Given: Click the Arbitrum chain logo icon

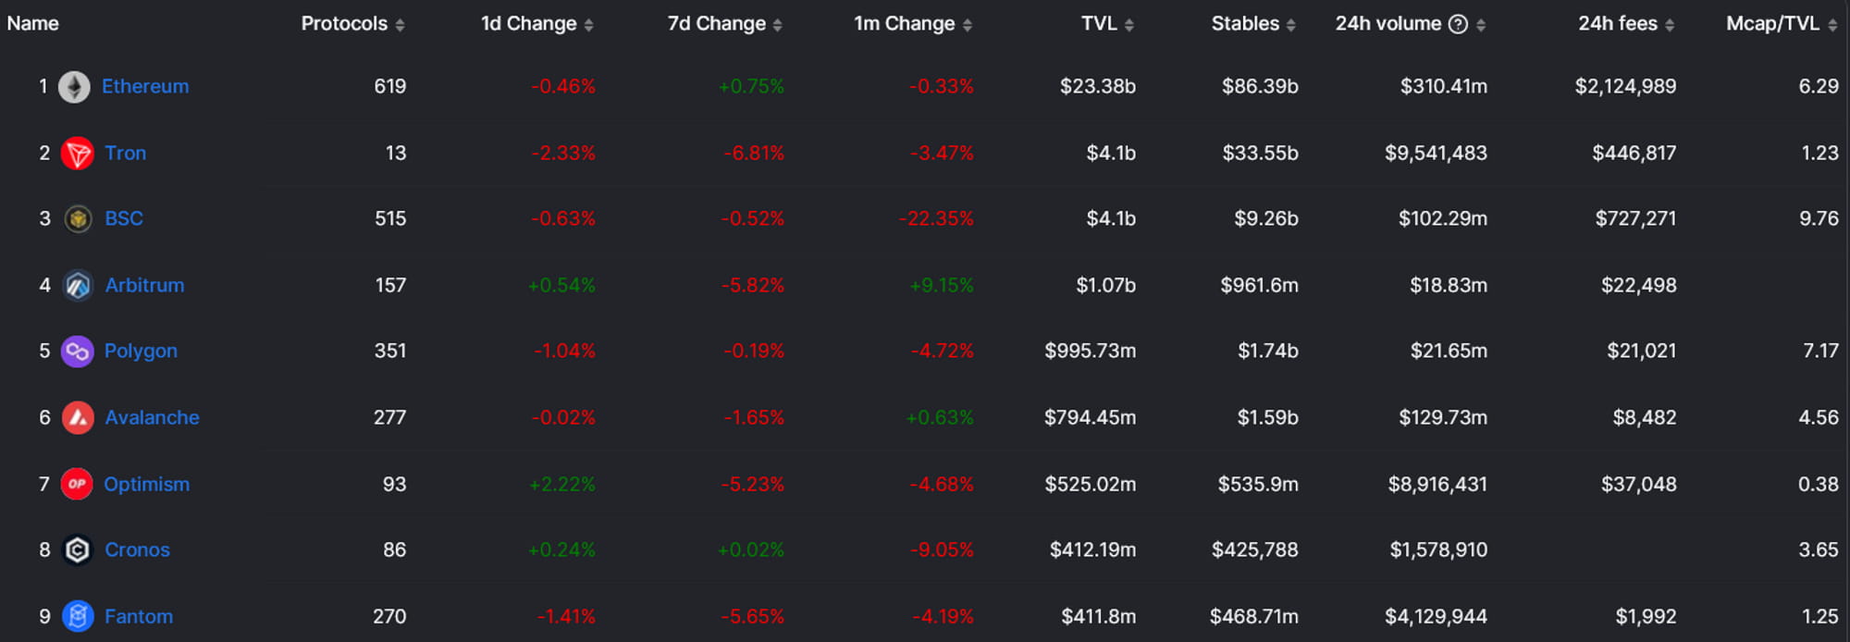Looking at the screenshot, I should click(x=78, y=286).
